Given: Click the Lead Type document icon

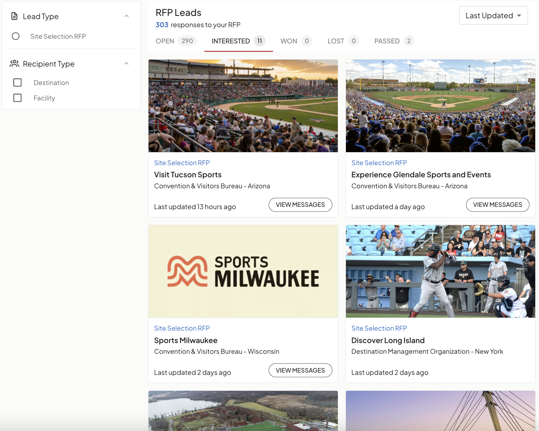Looking at the screenshot, I should click(x=14, y=16).
